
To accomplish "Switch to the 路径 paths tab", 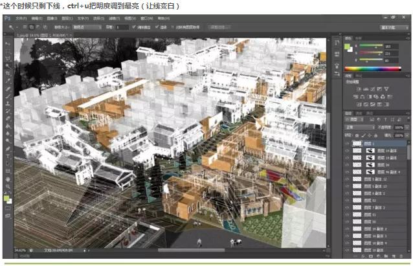I will 370,113.
